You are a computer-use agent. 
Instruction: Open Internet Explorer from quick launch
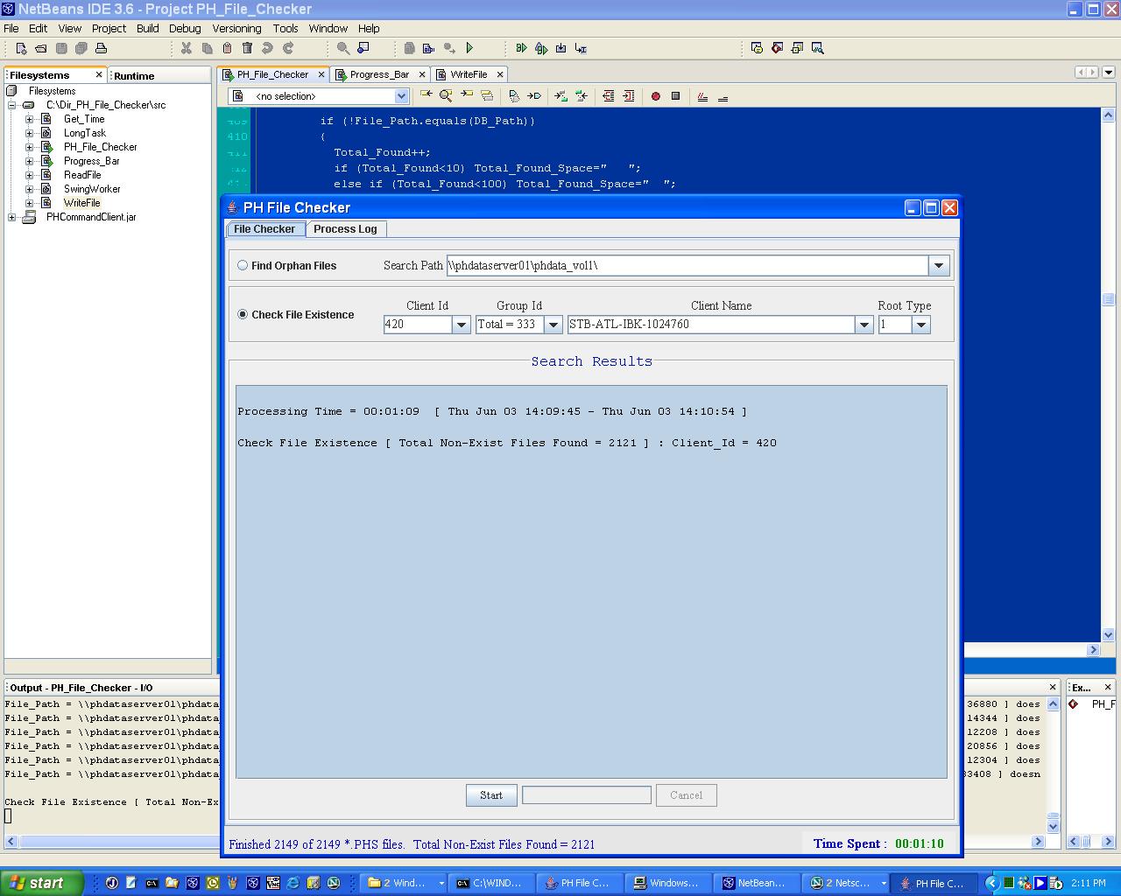pos(293,883)
